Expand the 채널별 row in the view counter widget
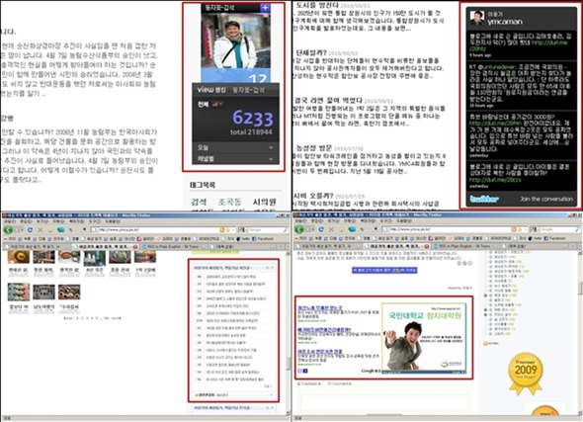This screenshot has height=422, width=583. (236, 159)
